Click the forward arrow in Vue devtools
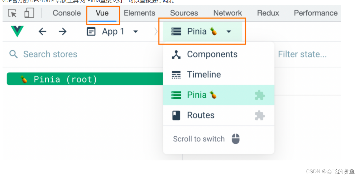This screenshot has height=177, width=359. point(63,31)
